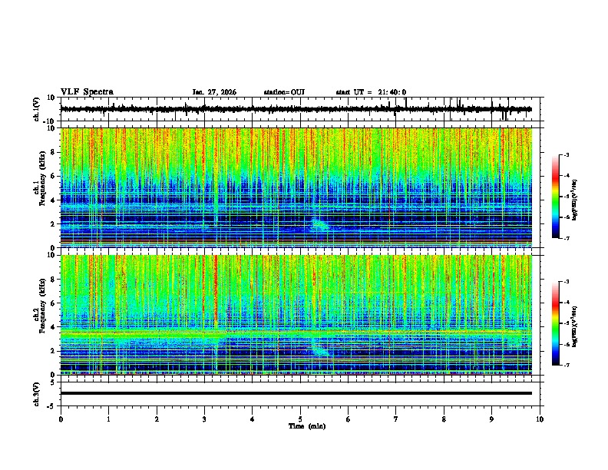Select the "Time (min)" axis label
The width and height of the screenshot is (608, 470).
tap(307, 426)
